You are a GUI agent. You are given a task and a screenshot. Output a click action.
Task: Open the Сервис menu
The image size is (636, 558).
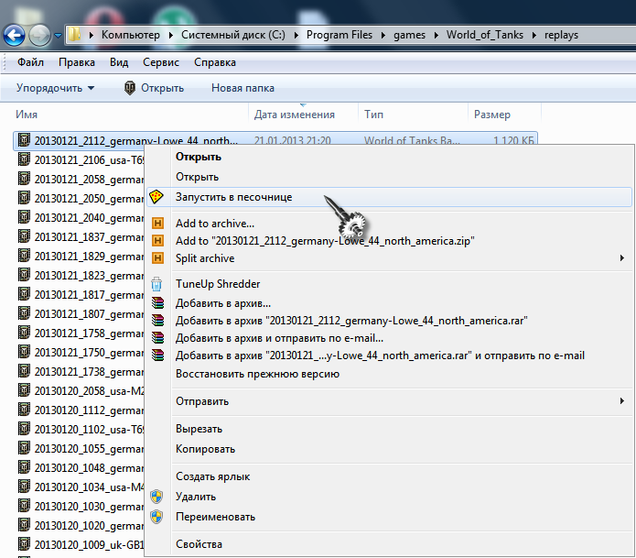161,62
